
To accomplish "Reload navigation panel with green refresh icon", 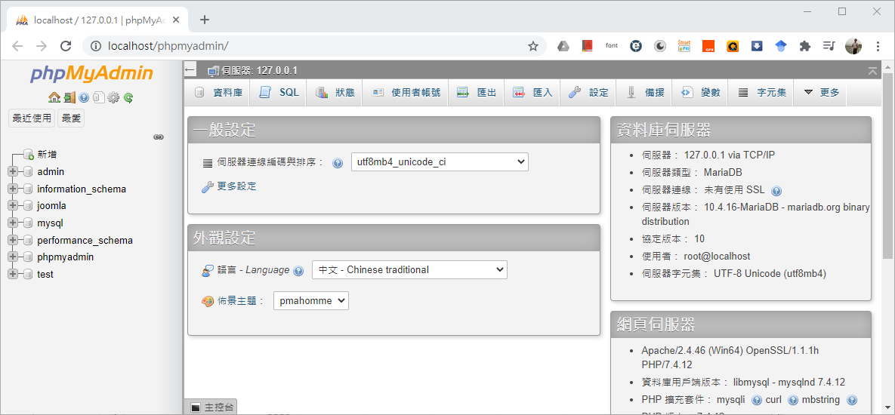I will click(128, 97).
